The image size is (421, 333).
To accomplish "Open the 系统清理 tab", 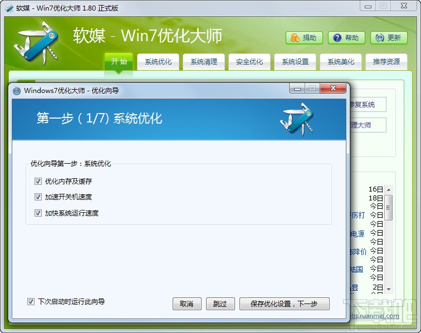I will (204, 62).
